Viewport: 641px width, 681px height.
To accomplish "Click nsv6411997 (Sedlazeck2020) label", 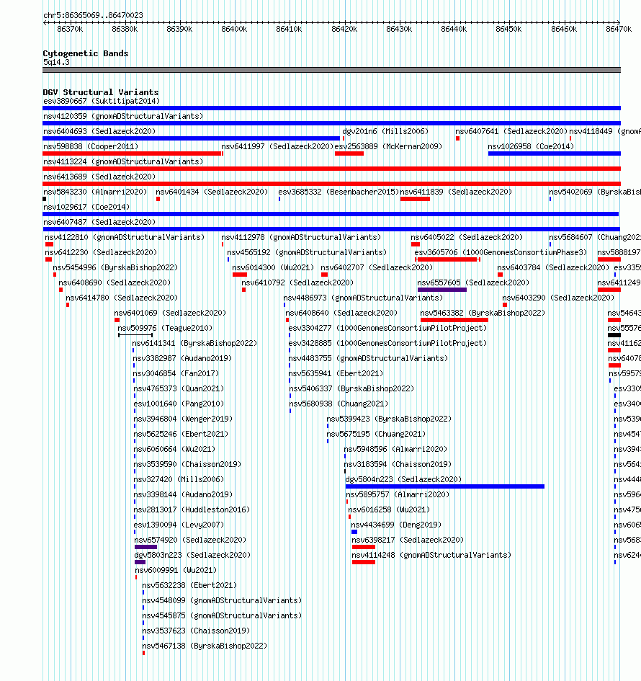I will click(x=277, y=147).
